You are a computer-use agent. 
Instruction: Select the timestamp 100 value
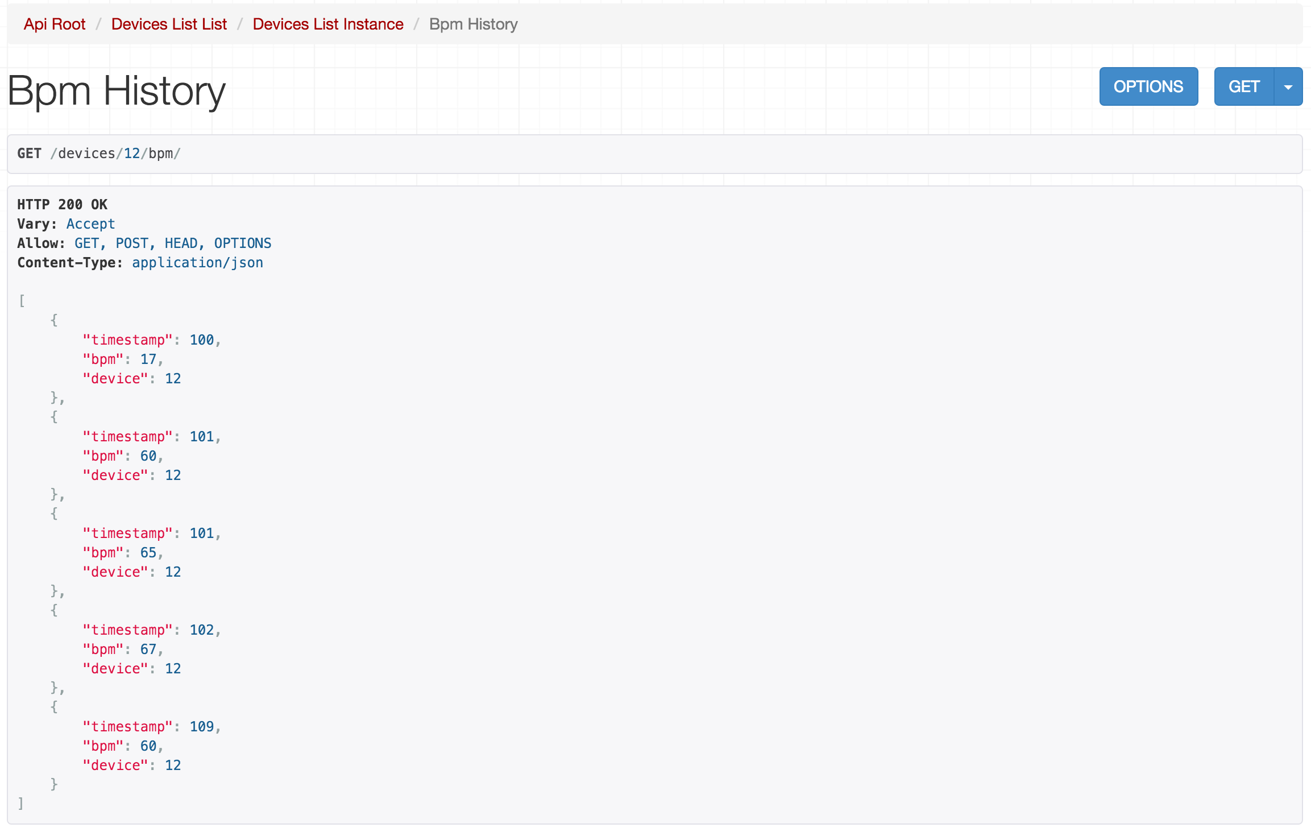202,340
